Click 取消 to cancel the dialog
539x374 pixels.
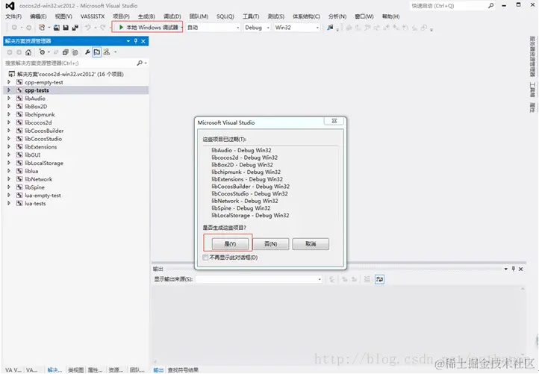[x=311, y=243]
